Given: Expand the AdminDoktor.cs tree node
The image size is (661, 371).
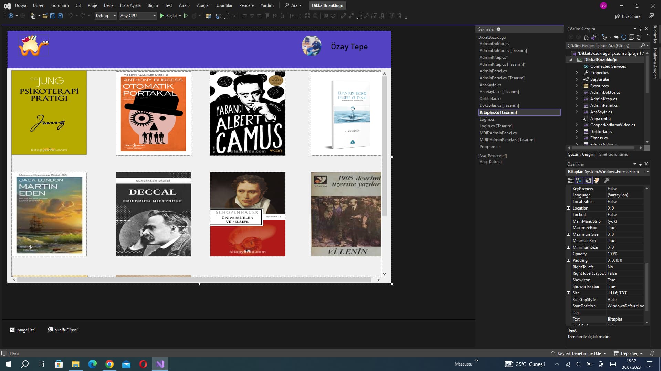Looking at the screenshot, I should pos(577,92).
